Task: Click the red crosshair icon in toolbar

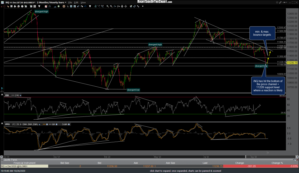Action: pos(4,6)
